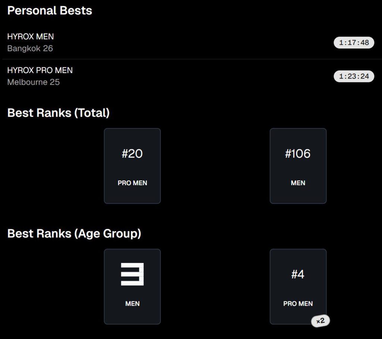Click the #20 rank number
This screenshot has width=382, height=339.
tap(132, 154)
